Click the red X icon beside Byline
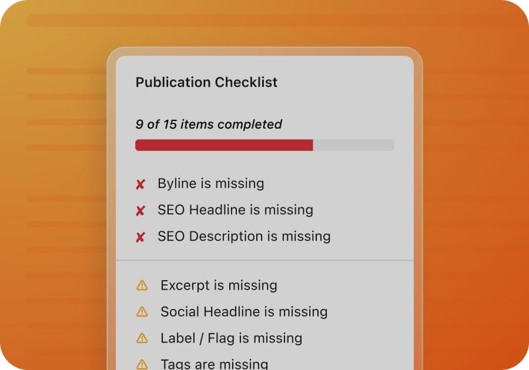Viewport: 529px width, 370px height. click(x=140, y=184)
